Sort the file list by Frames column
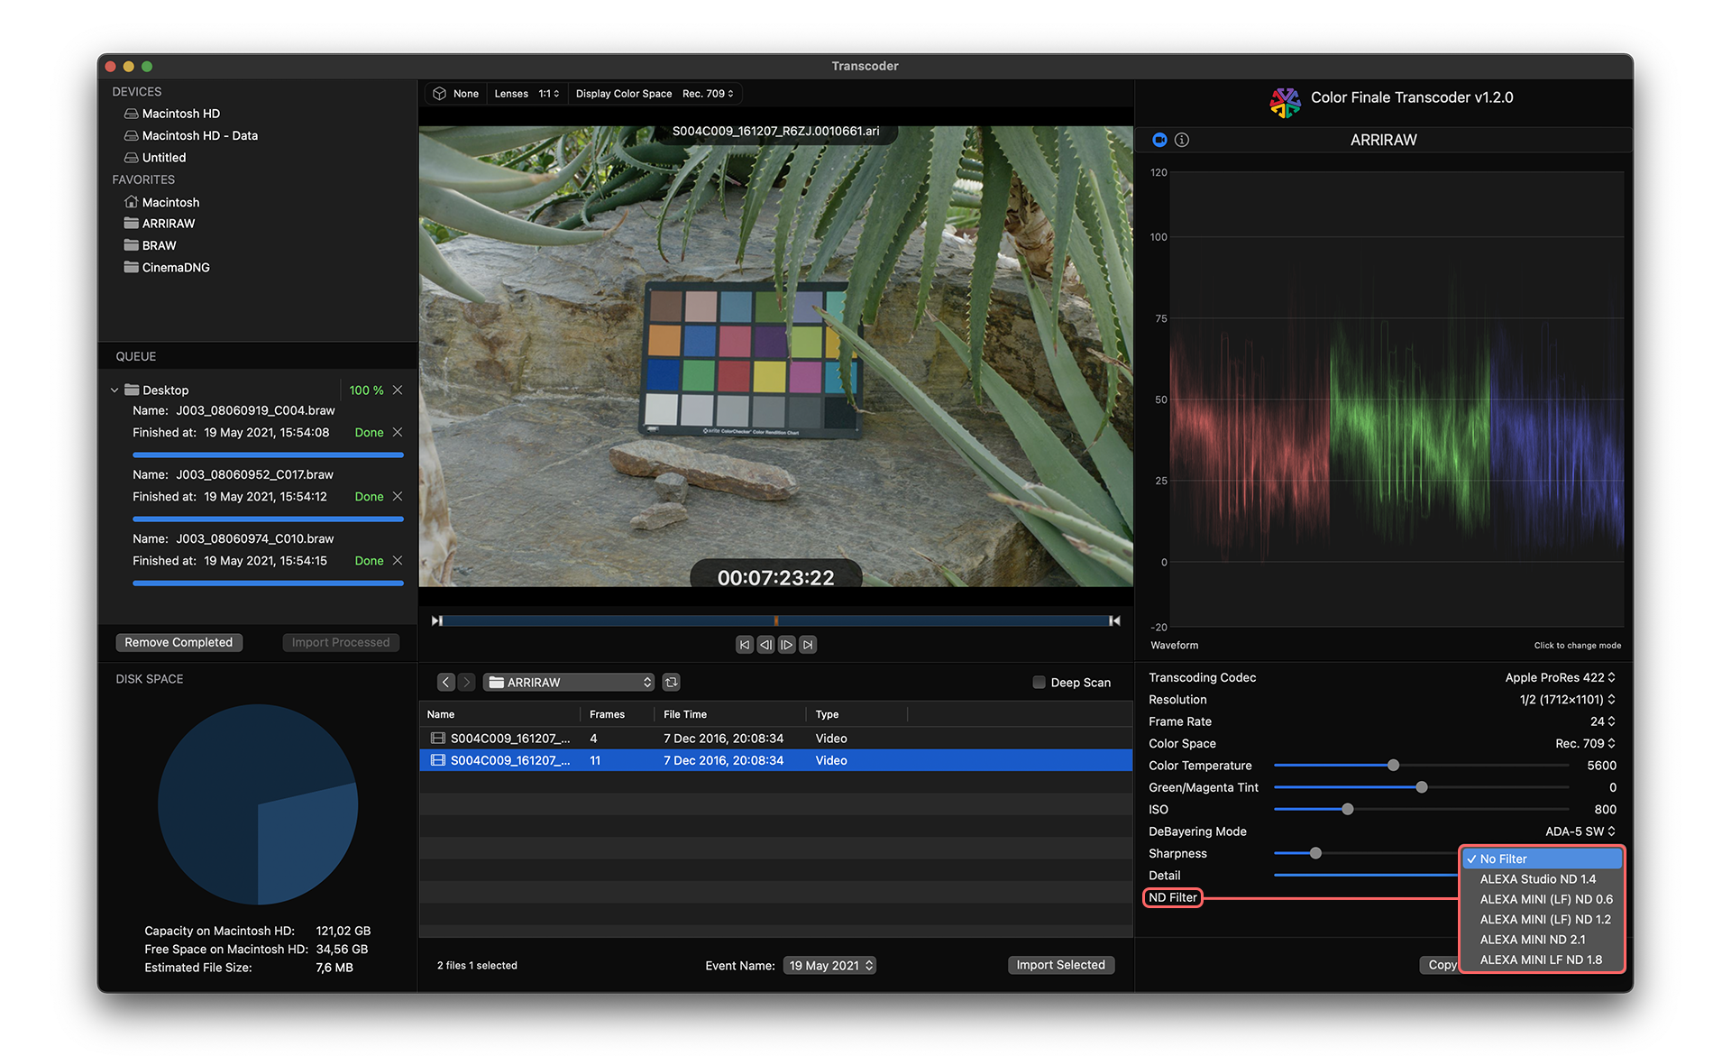 (618, 714)
